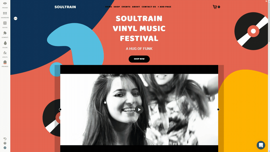This screenshot has height=152, width=270.
Task: Click the + Add Page link
Action: [x=164, y=7]
